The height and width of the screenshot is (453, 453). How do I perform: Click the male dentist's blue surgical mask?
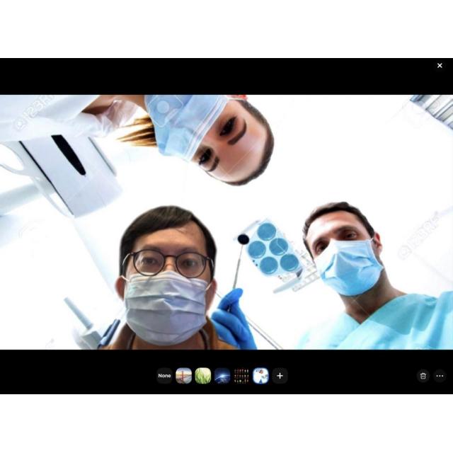coord(350,268)
